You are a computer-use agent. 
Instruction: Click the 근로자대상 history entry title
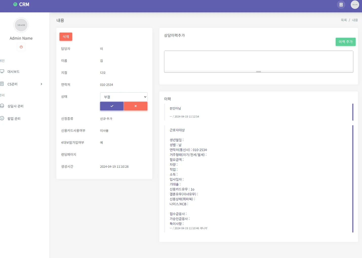tap(177, 130)
